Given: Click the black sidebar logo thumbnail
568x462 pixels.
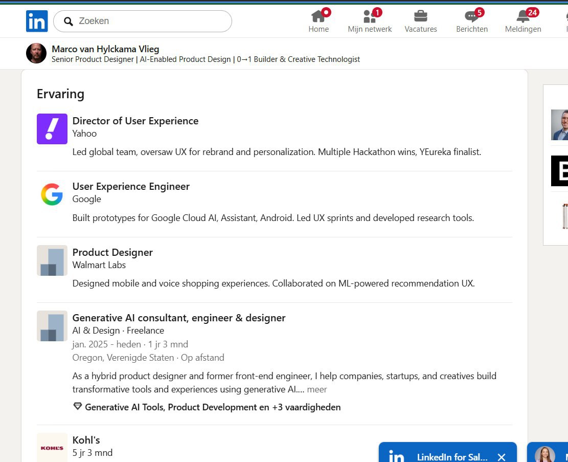Looking at the screenshot, I should pos(559,171).
